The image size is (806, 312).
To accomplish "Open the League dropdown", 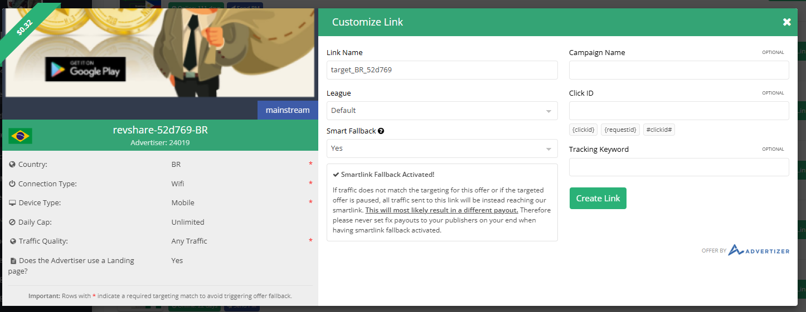I will tap(441, 111).
